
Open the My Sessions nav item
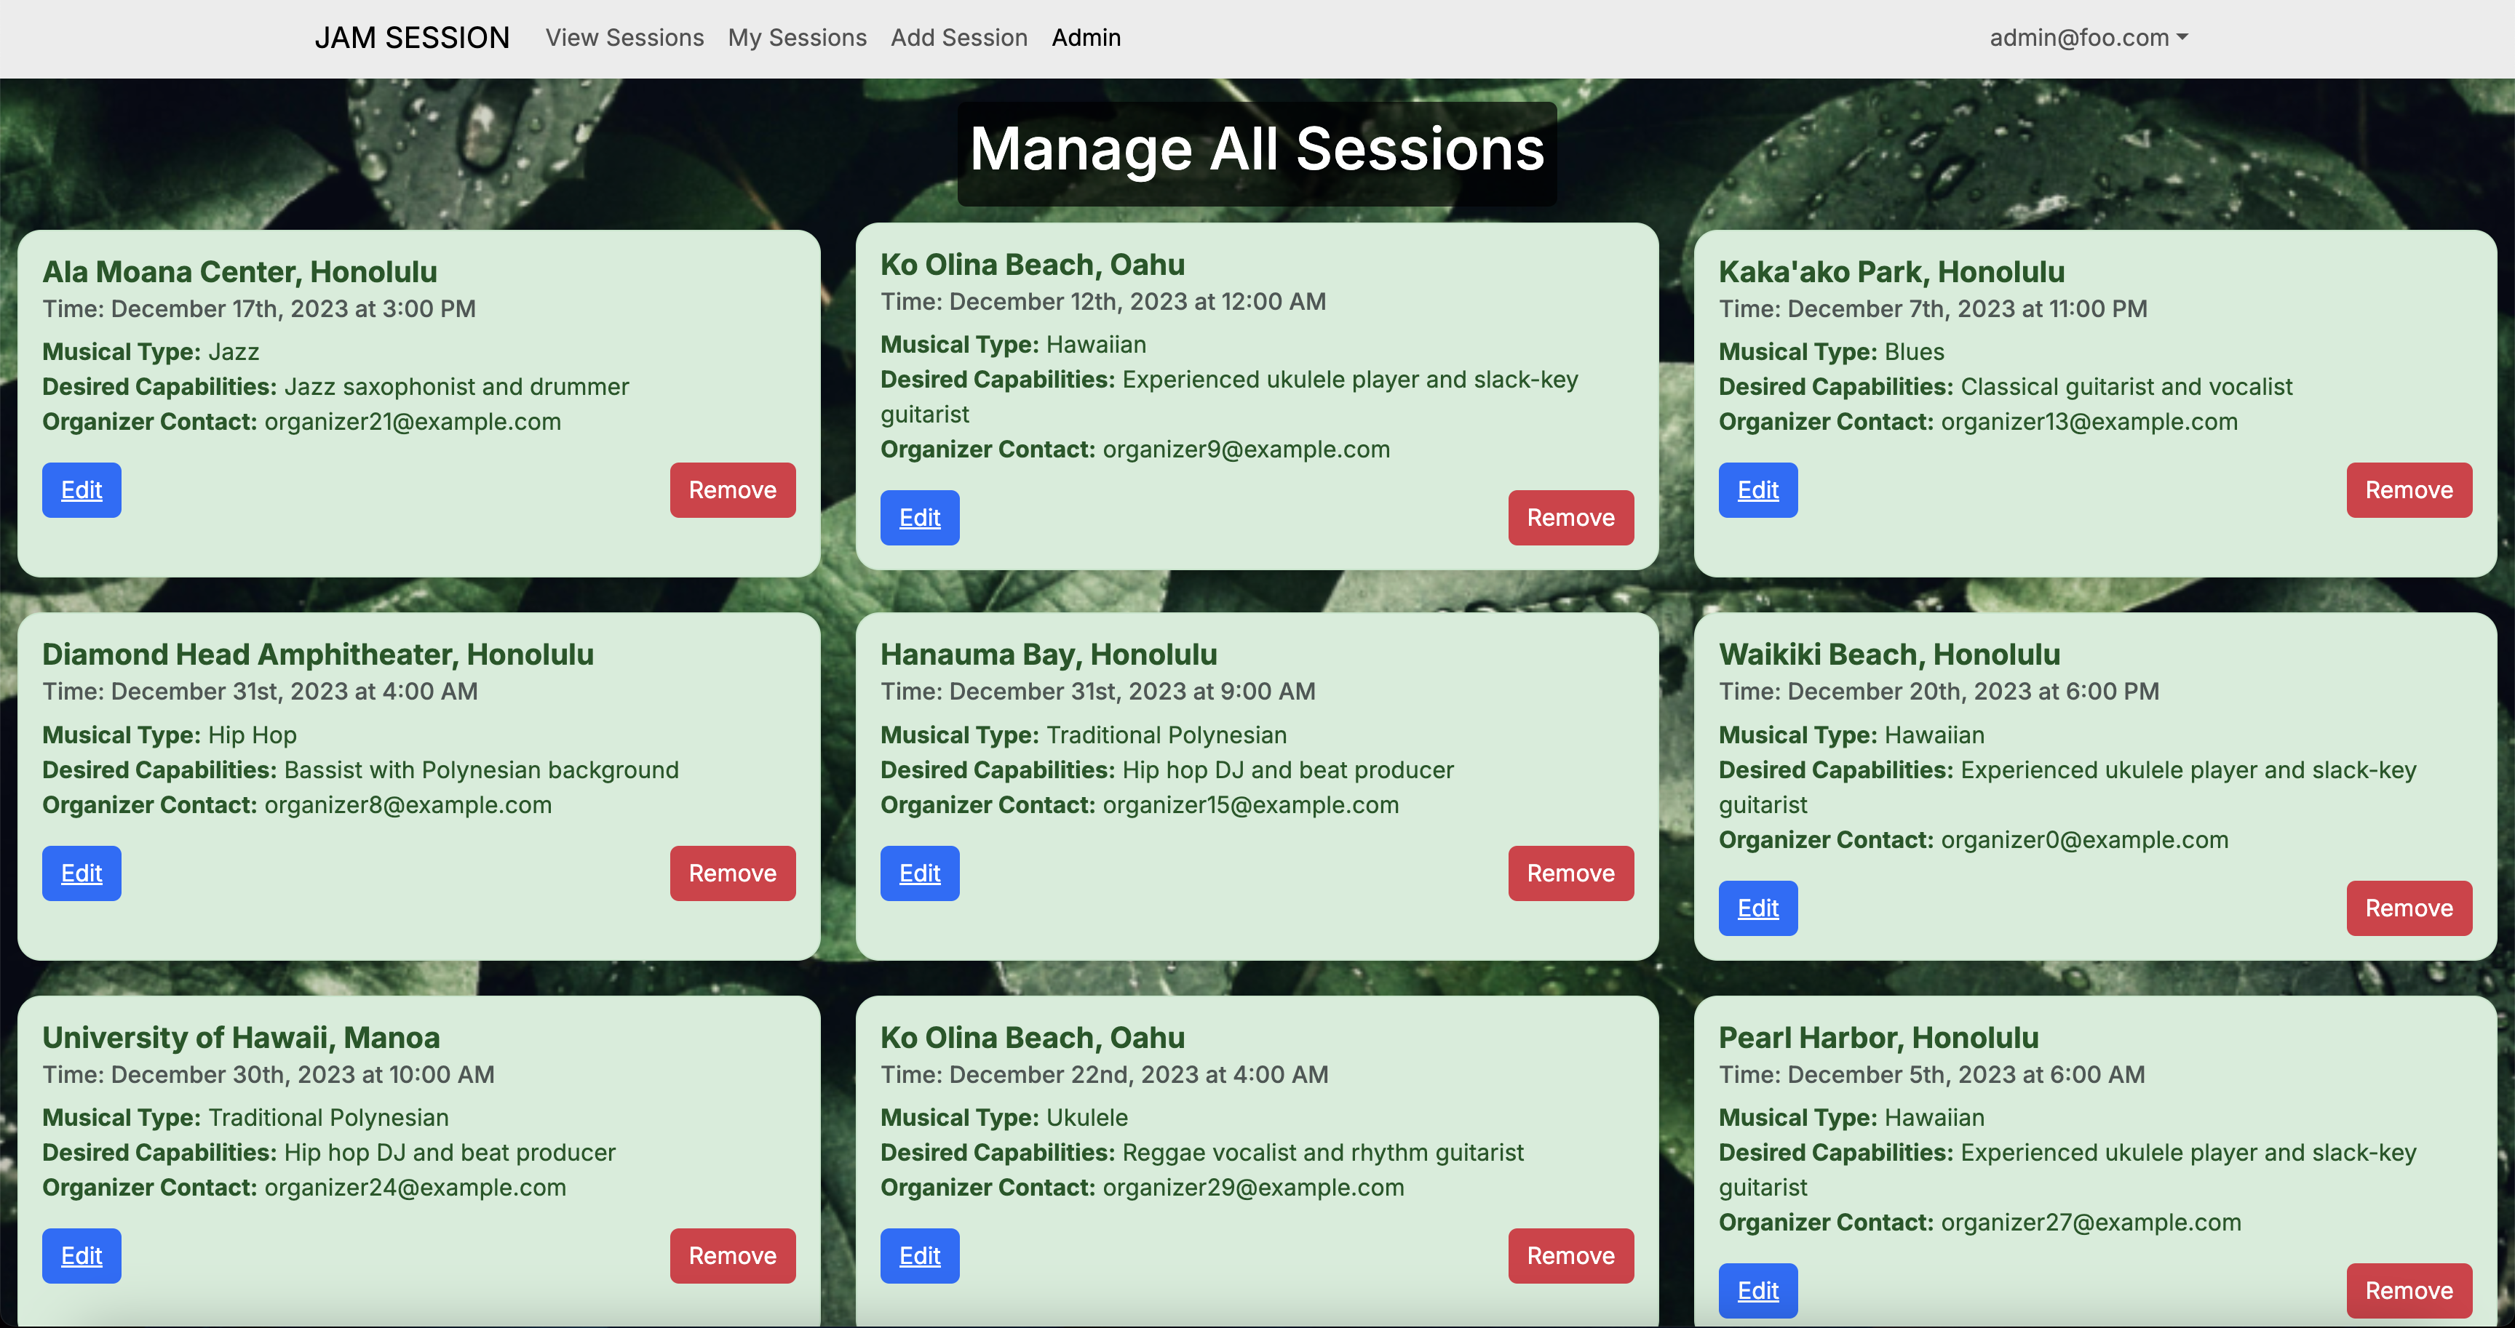797,38
